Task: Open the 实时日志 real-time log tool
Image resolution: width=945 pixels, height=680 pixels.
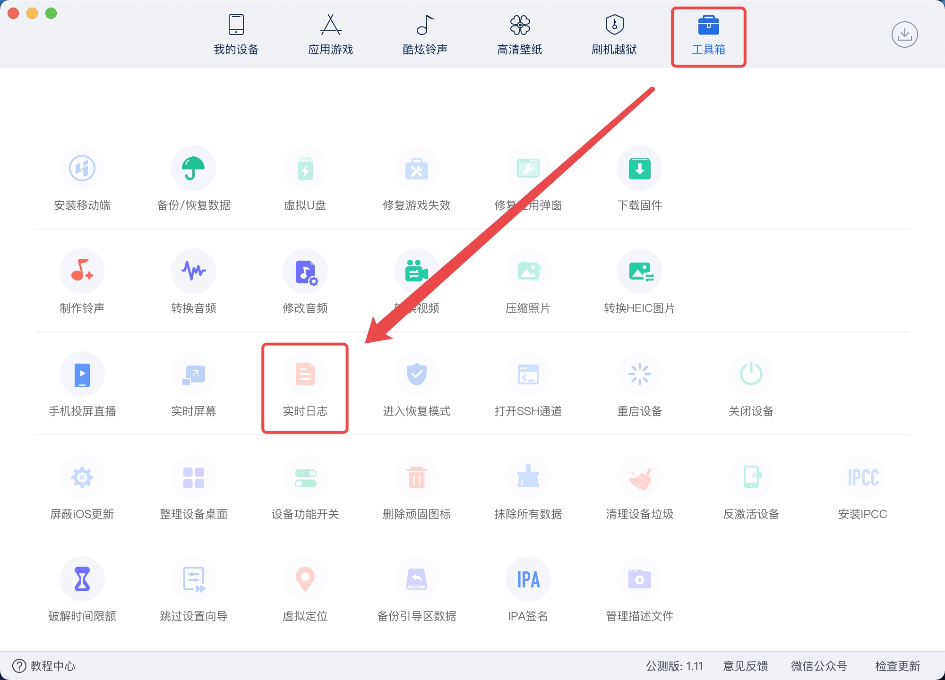Action: coord(305,375)
